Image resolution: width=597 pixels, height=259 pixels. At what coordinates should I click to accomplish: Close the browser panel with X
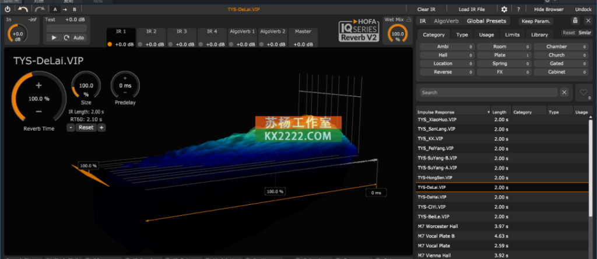point(588,21)
